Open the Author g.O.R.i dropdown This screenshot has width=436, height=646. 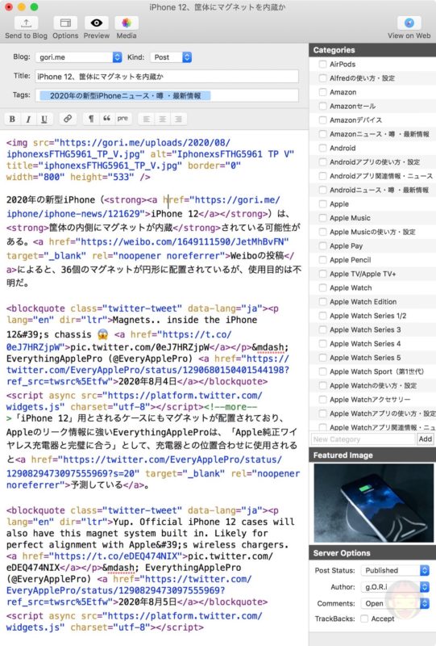395,587
